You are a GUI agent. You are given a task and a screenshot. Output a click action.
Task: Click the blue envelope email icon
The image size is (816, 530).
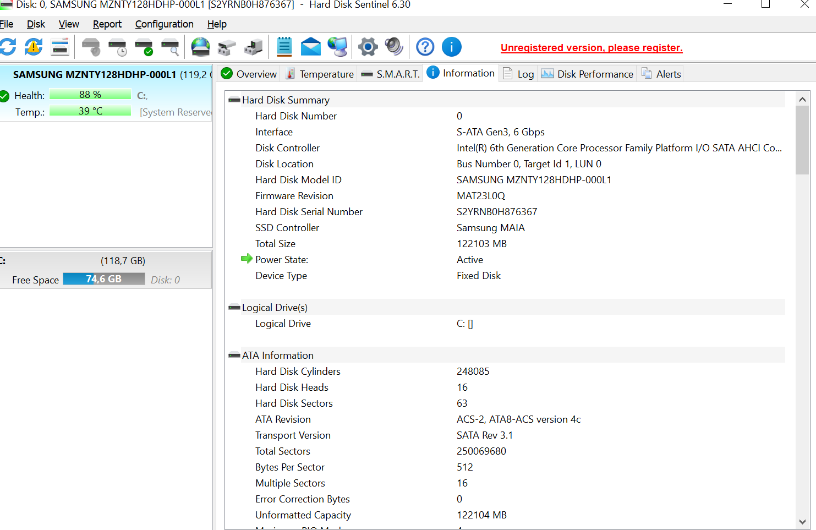click(x=311, y=47)
